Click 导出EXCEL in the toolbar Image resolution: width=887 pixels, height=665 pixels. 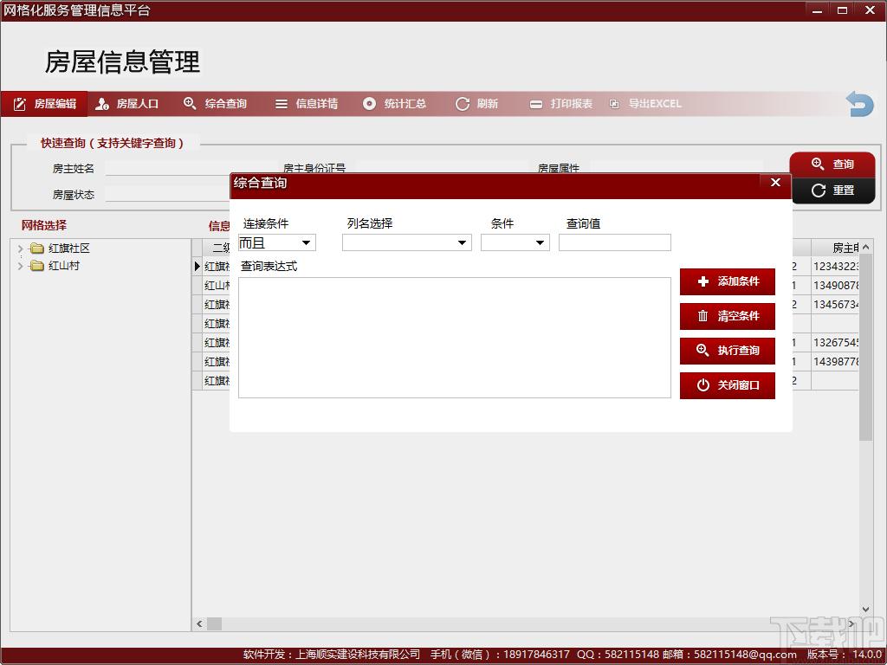(x=645, y=104)
